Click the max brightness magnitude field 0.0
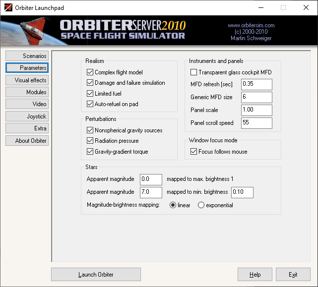The image size is (318, 287). (x=151, y=179)
